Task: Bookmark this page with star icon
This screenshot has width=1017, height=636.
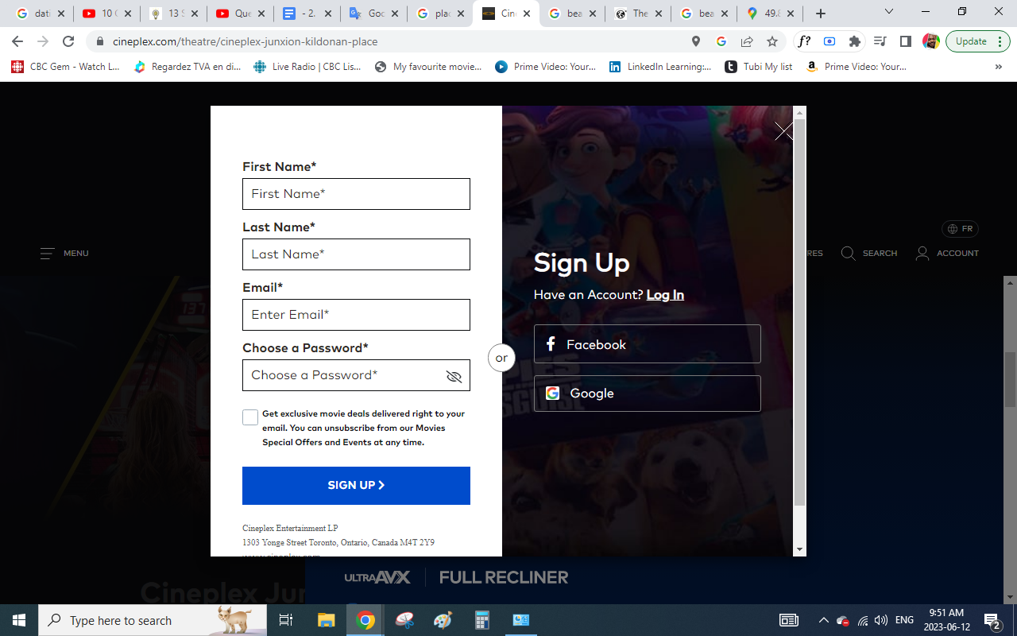Action: 771,41
